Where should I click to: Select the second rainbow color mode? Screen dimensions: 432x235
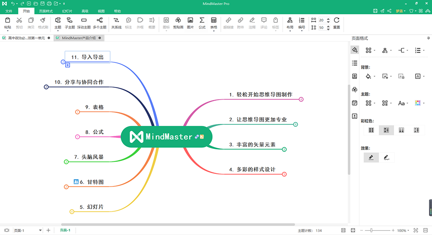point(386,130)
